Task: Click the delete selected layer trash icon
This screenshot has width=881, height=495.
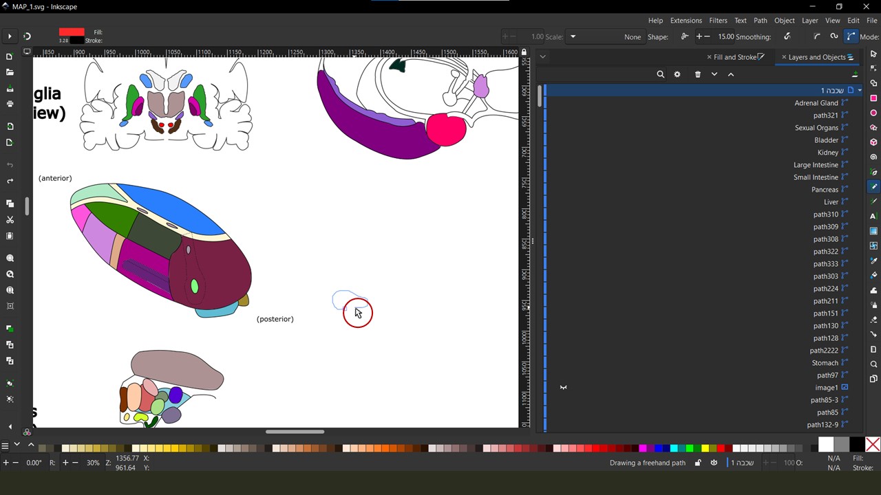Action: pyautogui.click(x=697, y=74)
